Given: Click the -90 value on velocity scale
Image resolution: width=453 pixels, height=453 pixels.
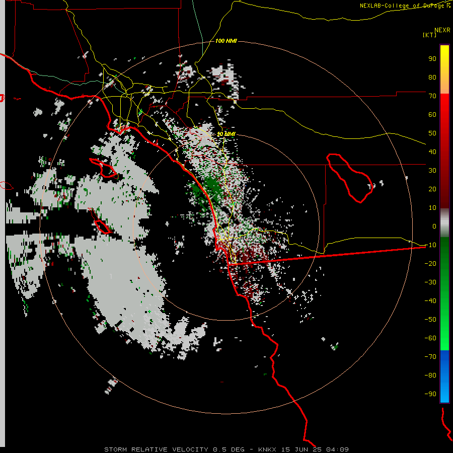Looking at the screenshot, I should pyautogui.click(x=430, y=394).
